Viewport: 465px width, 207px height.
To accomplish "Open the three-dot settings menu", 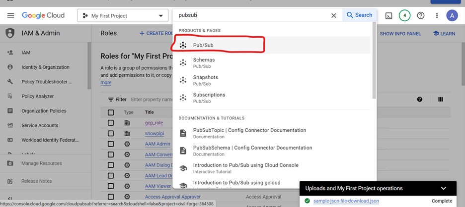I will [x=437, y=15].
